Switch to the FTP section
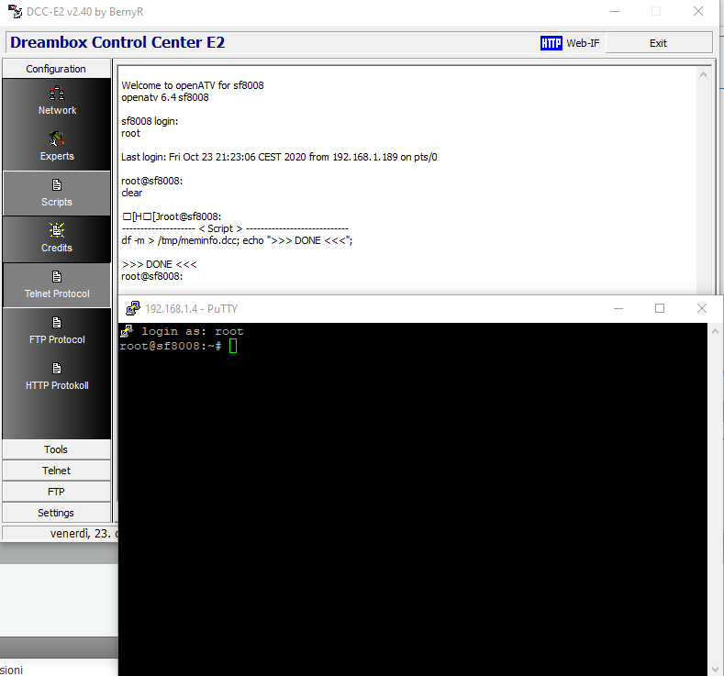724x676 pixels. coord(56,492)
